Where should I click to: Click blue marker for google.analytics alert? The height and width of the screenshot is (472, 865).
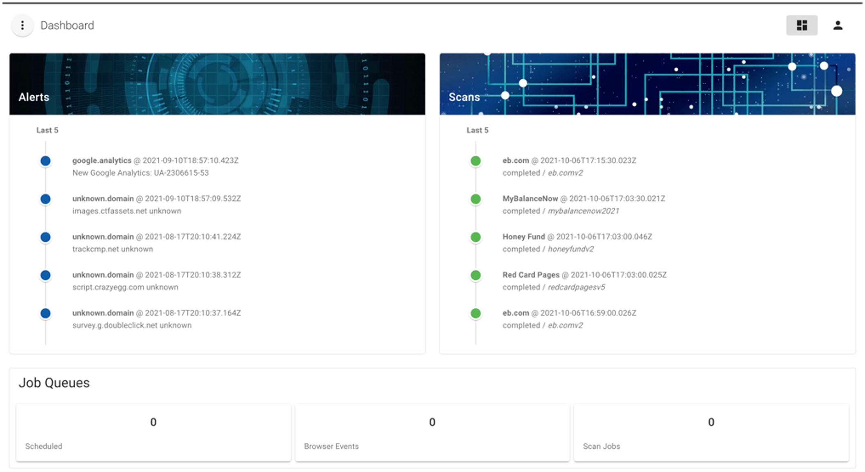click(x=45, y=161)
